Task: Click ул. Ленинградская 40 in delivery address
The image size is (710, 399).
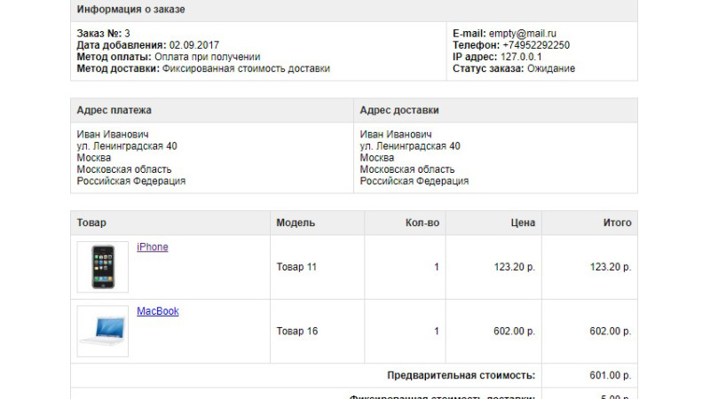Action: [x=410, y=146]
